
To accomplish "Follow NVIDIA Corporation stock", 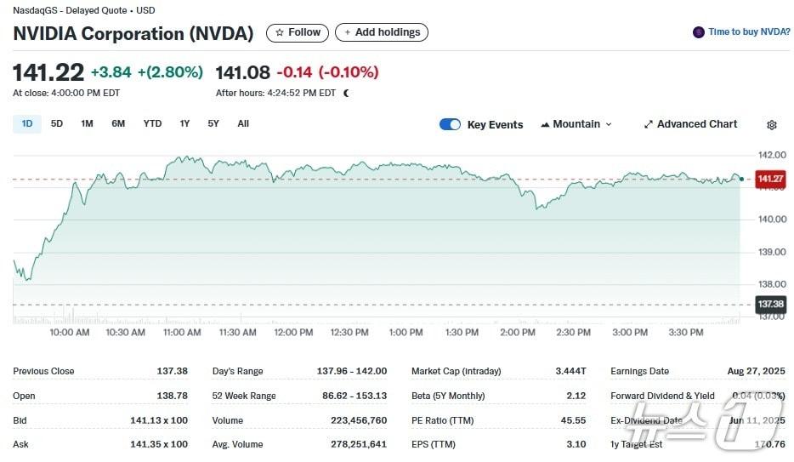I will [x=298, y=32].
